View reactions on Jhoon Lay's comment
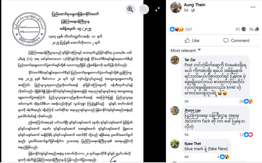Viewport: 262px width, 163px height. pyautogui.click(x=246, y=135)
